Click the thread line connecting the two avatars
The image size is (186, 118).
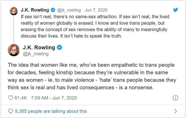pyautogui.click(x=13, y=30)
